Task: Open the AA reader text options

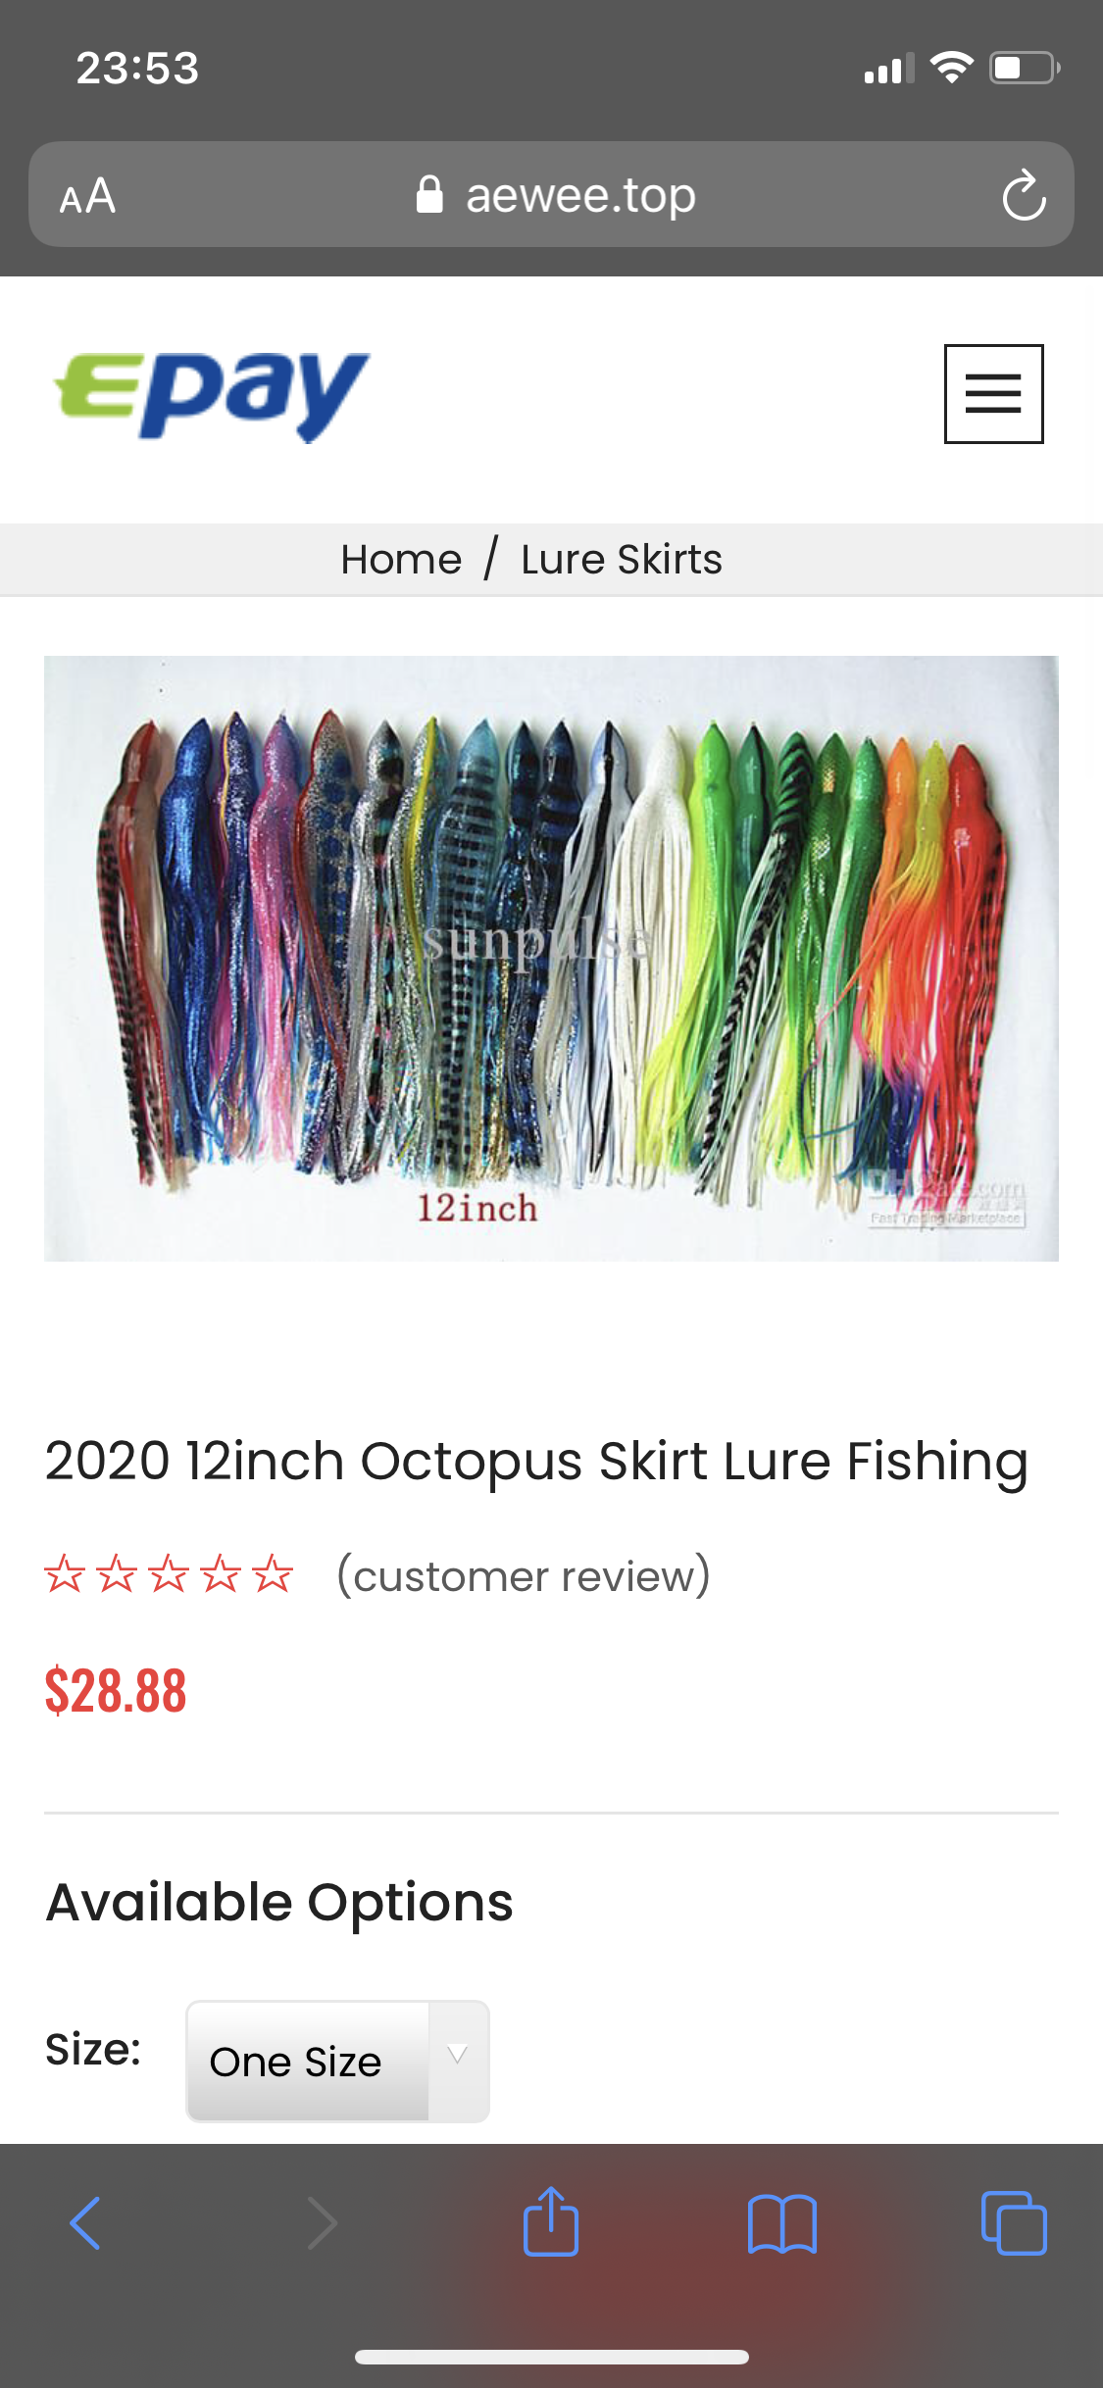Action: pos(87,196)
